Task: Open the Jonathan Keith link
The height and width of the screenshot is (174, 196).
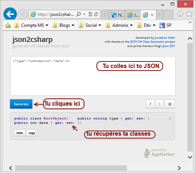Action: coord(165,38)
